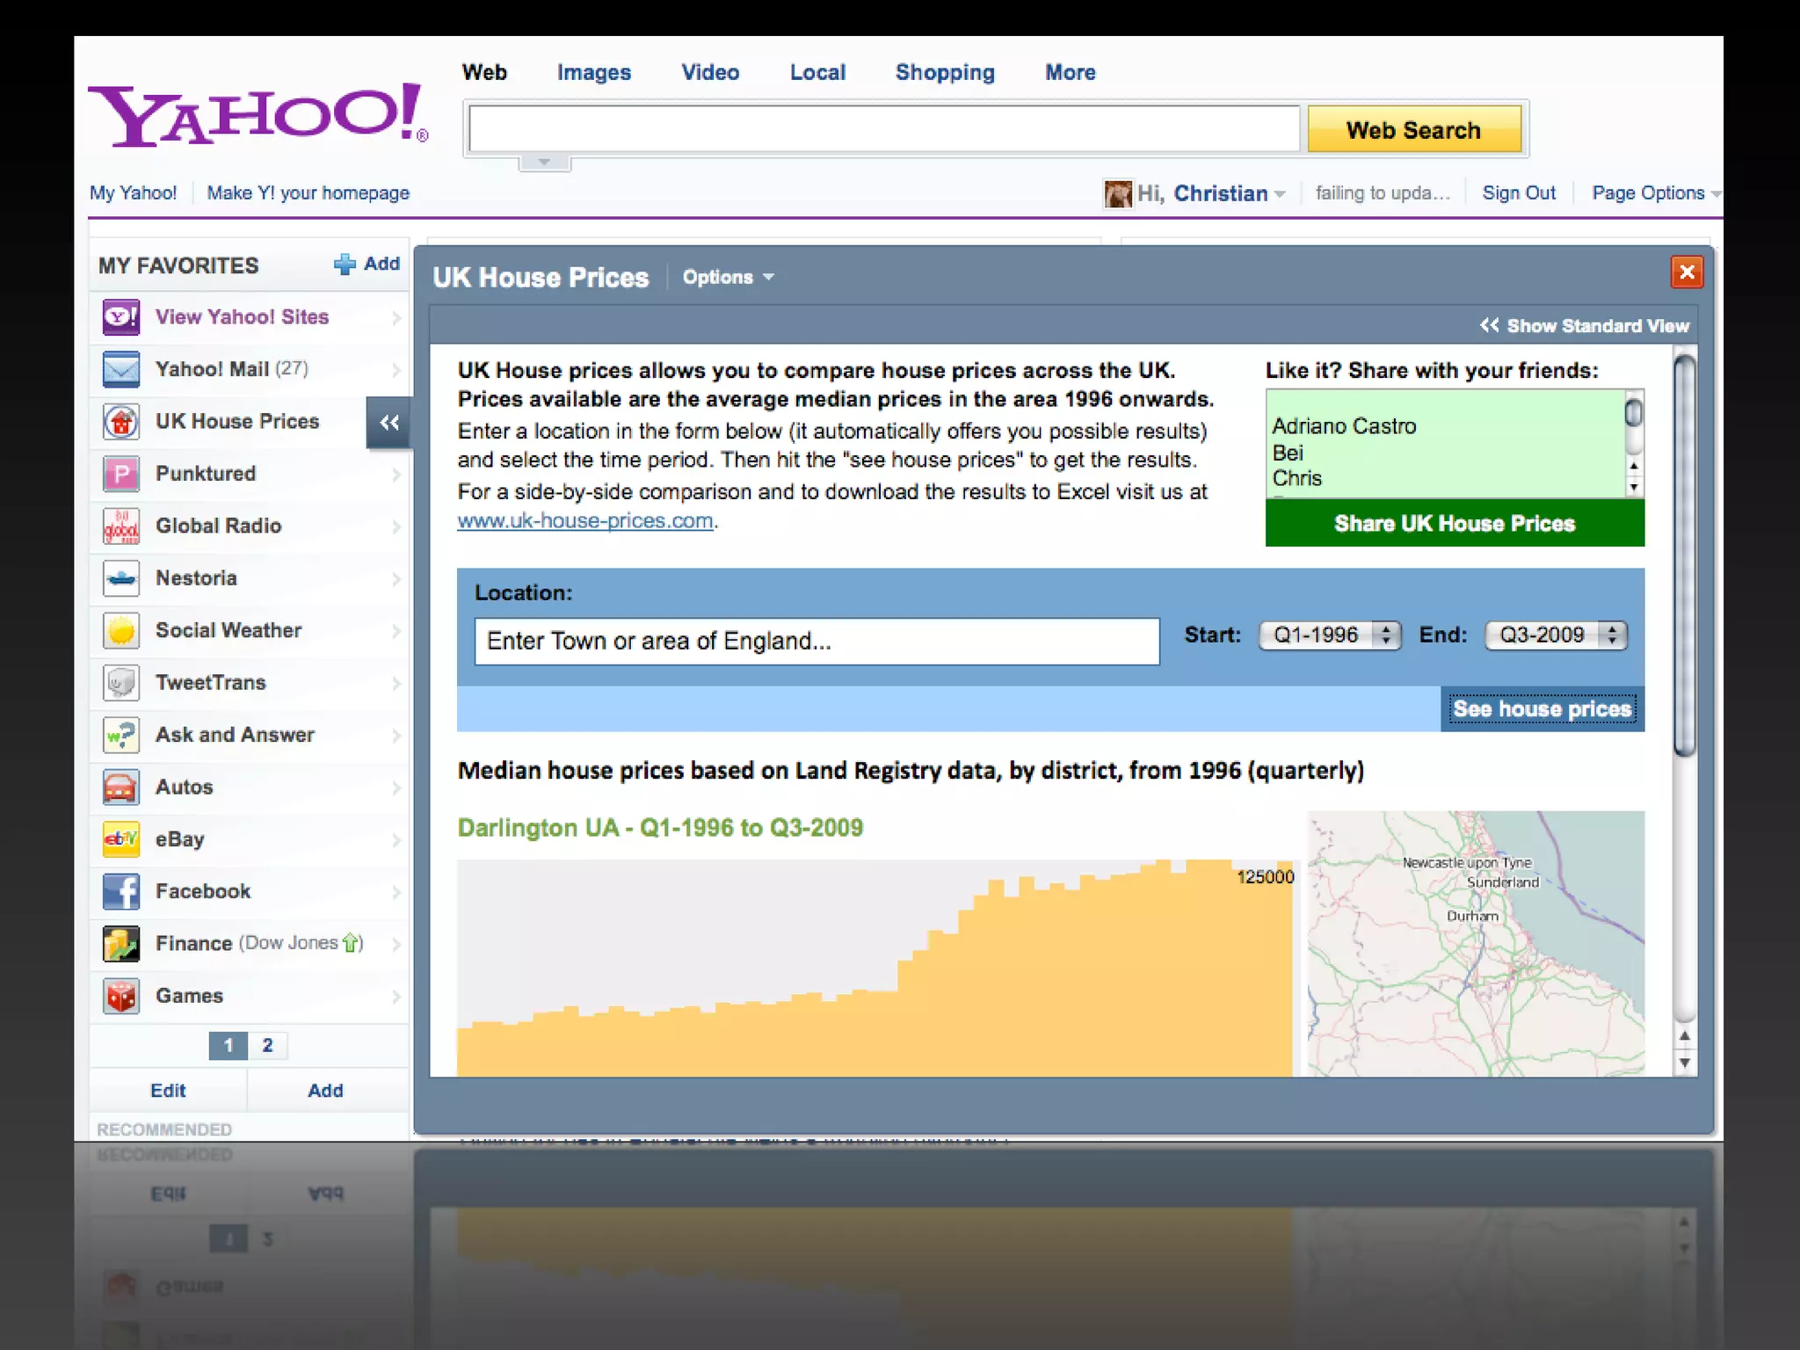Open the End quarter Q3-2009 dropdown
Viewport: 1800px width, 1350px height.
tap(1556, 635)
